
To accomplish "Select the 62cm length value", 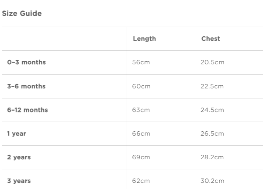I will click(x=141, y=181).
